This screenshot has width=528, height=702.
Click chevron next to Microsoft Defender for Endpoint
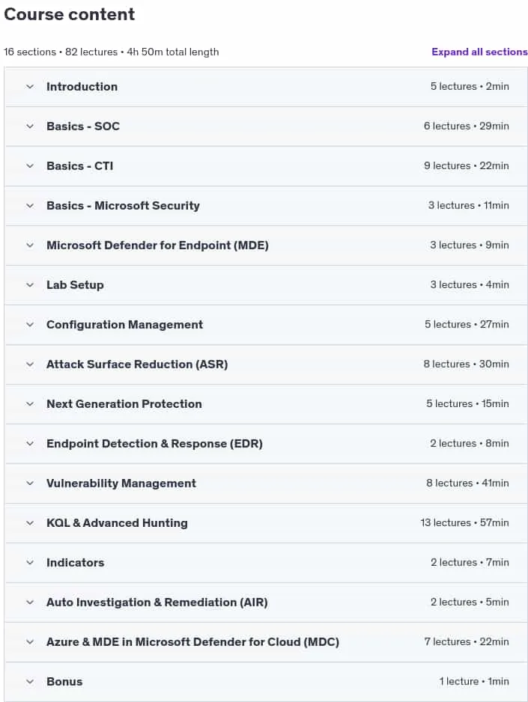(x=30, y=245)
